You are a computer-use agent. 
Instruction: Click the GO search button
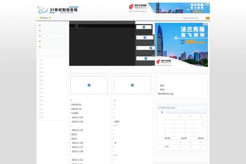pos(207,18)
